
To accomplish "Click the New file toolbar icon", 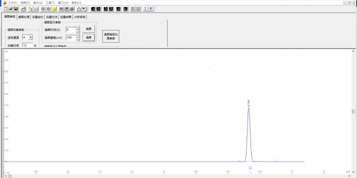I will 5,9.
